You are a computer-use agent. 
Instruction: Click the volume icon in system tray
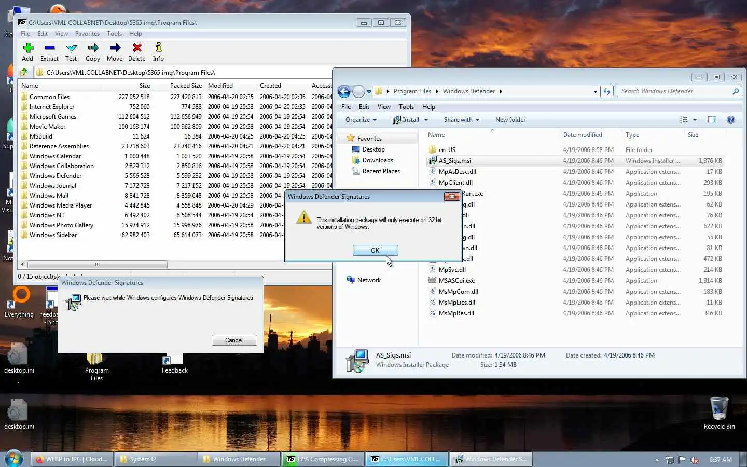695,460
